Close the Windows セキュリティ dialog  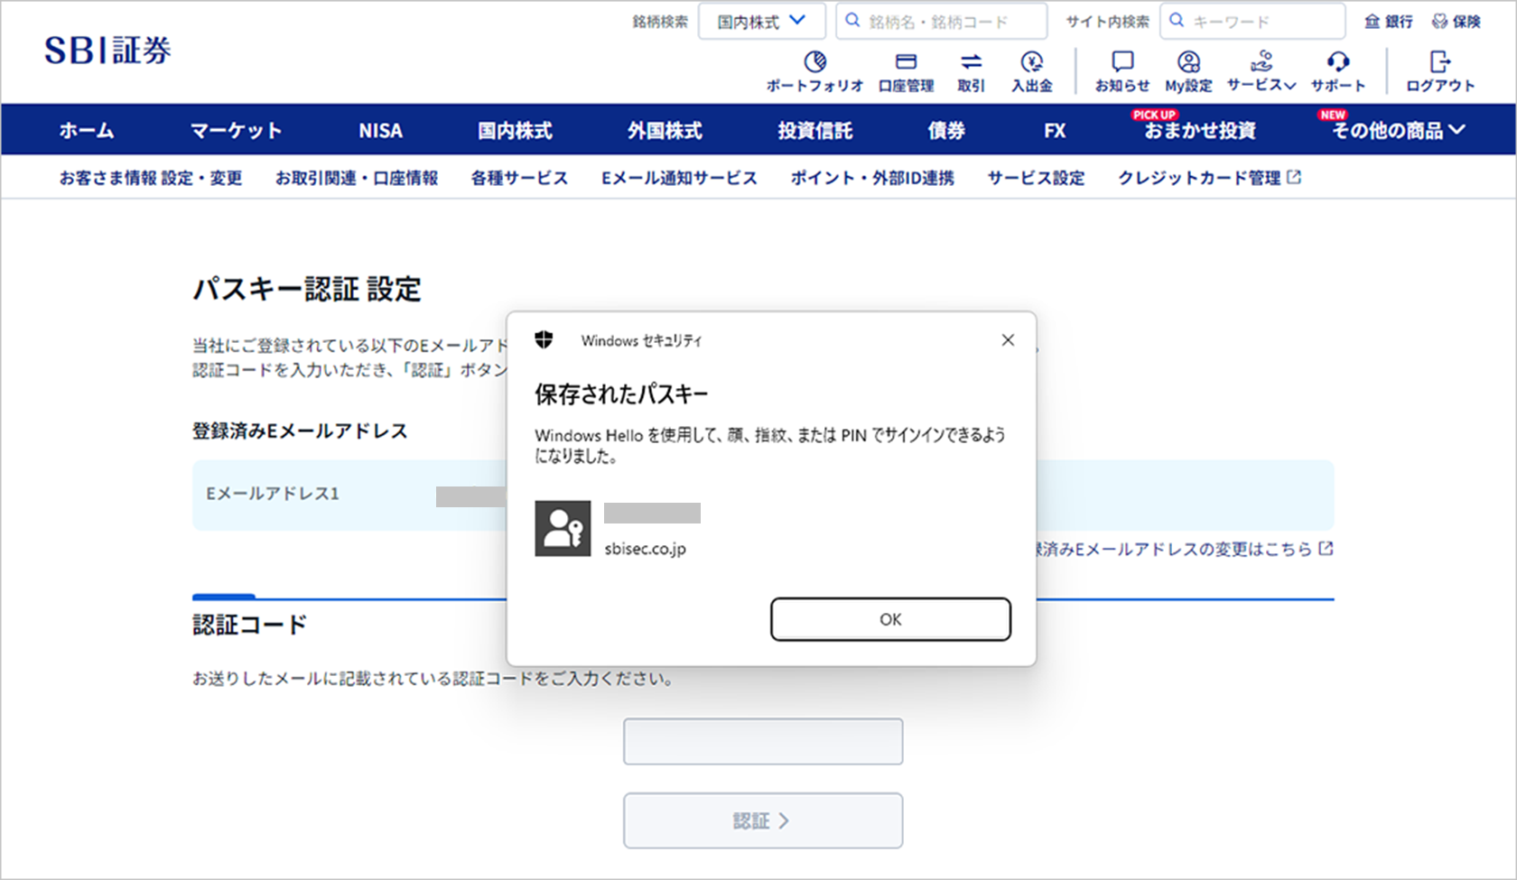[1008, 340]
